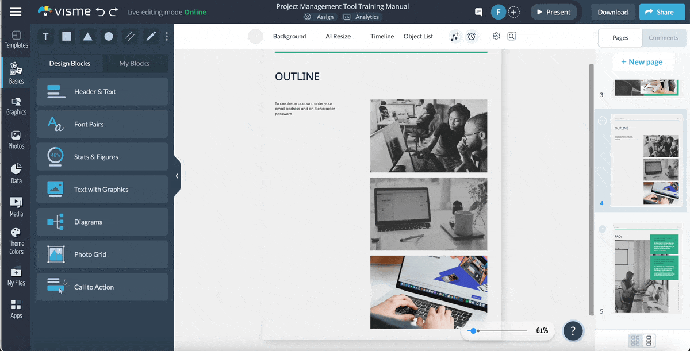690x351 pixels.
Task: Select the triangle shape tool
Action: point(87,37)
